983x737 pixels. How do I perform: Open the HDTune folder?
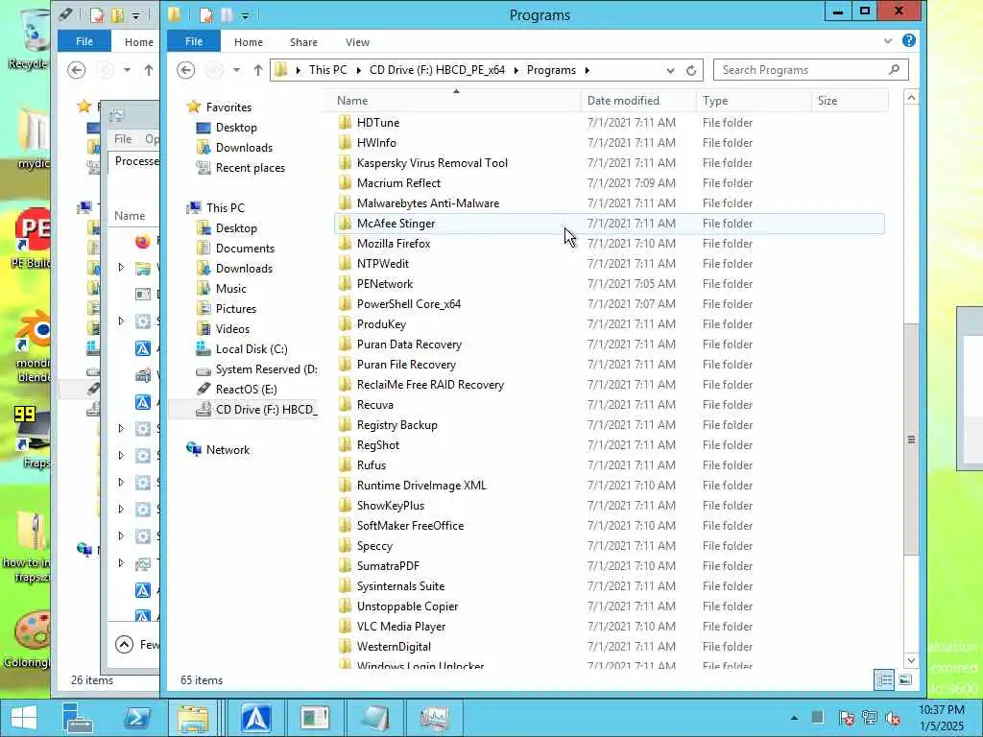pos(378,123)
